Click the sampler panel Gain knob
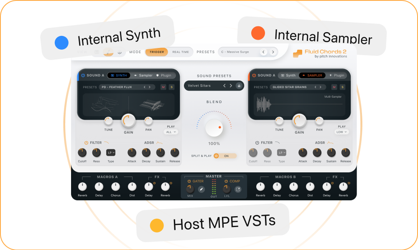 click(x=299, y=121)
